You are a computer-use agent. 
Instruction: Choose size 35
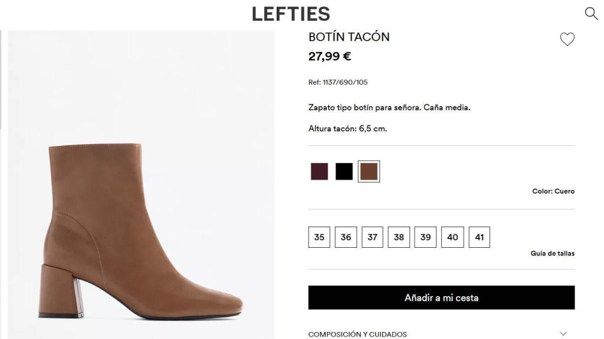(x=319, y=237)
